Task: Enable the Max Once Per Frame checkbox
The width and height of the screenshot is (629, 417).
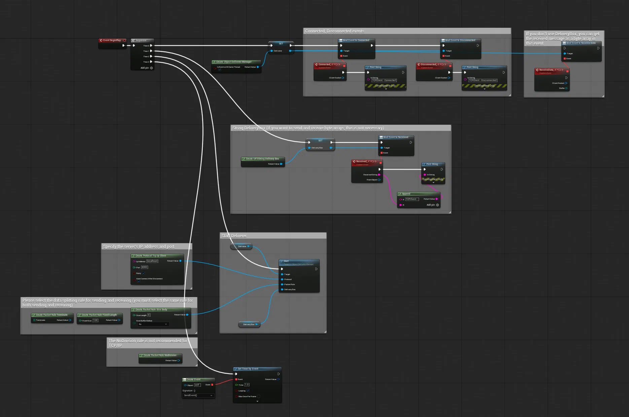Action: point(258,396)
